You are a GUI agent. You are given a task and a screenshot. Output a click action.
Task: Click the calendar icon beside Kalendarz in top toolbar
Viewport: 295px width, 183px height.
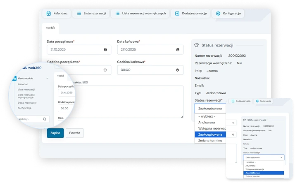click(49, 14)
